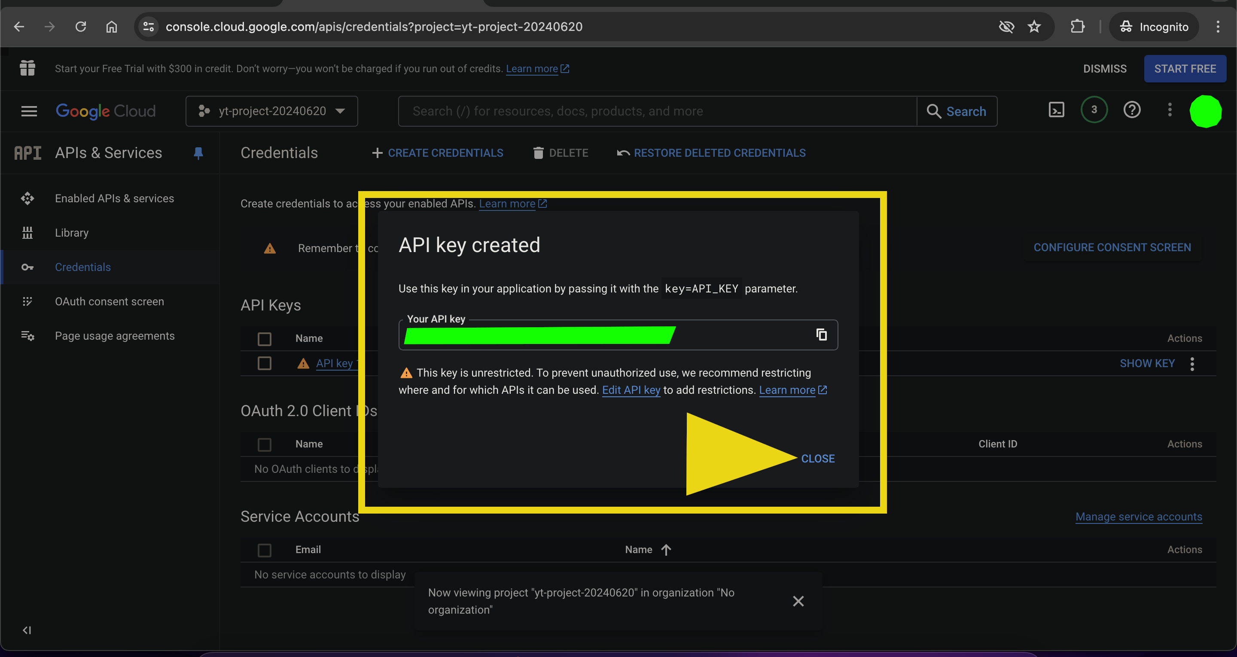Image resolution: width=1237 pixels, height=657 pixels.
Task: Click APIs & Services section header
Action: point(109,153)
